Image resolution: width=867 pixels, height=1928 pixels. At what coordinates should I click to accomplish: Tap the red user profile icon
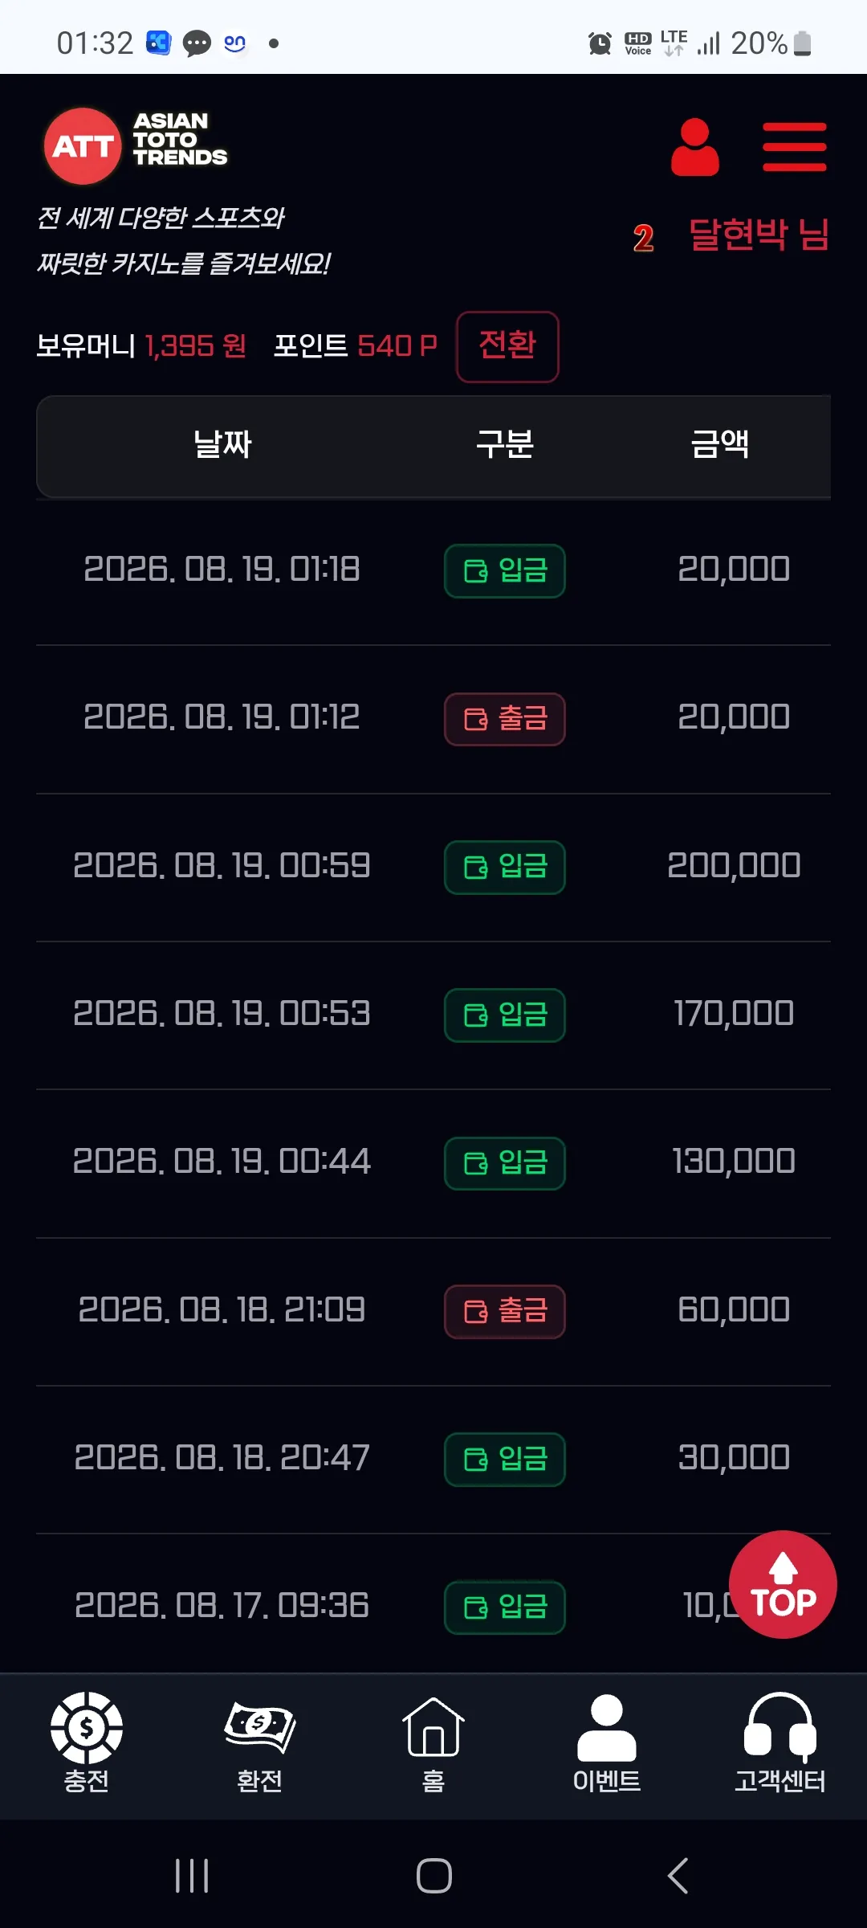tap(695, 147)
